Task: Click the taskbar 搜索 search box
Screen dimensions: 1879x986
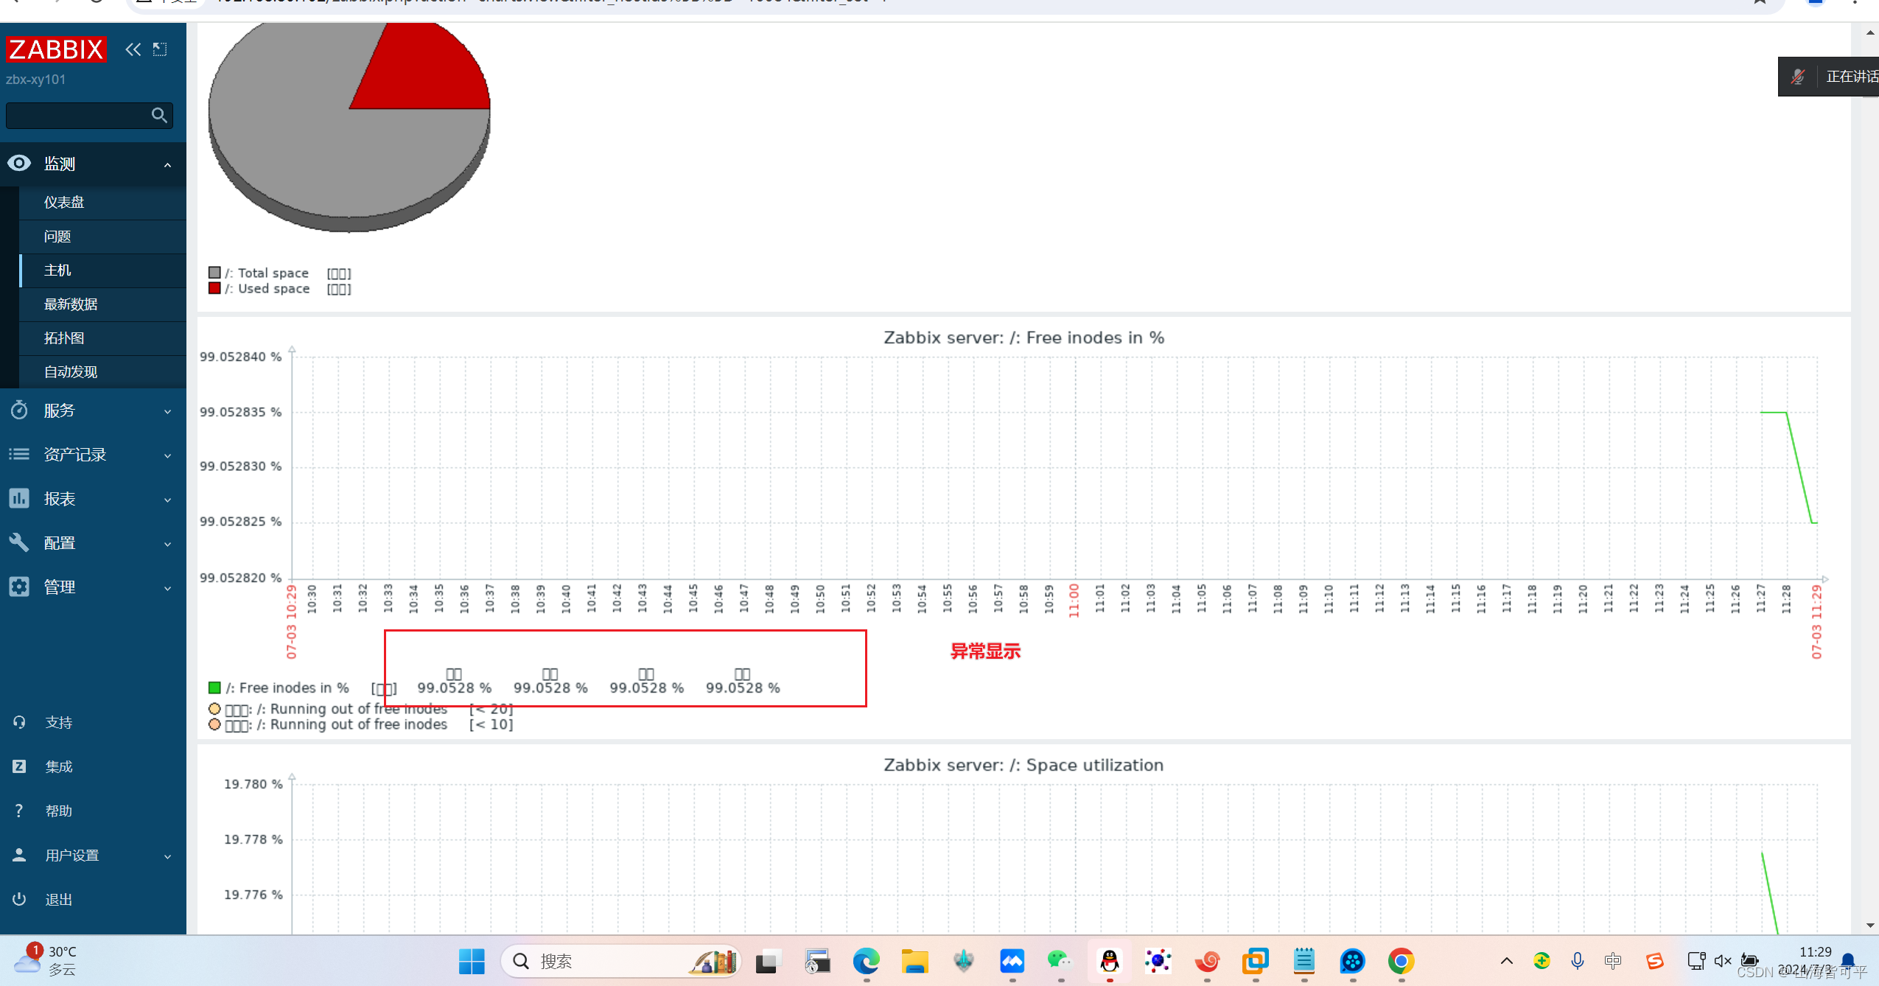Action: (620, 961)
